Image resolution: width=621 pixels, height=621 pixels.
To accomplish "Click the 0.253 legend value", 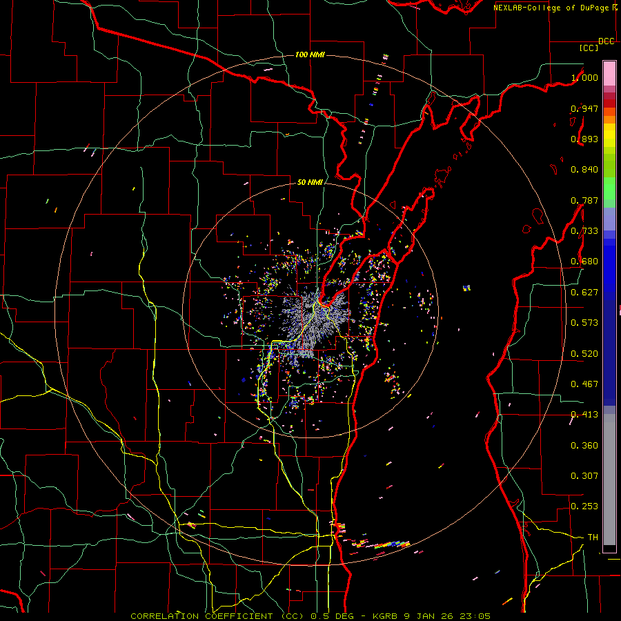I will pos(584,506).
